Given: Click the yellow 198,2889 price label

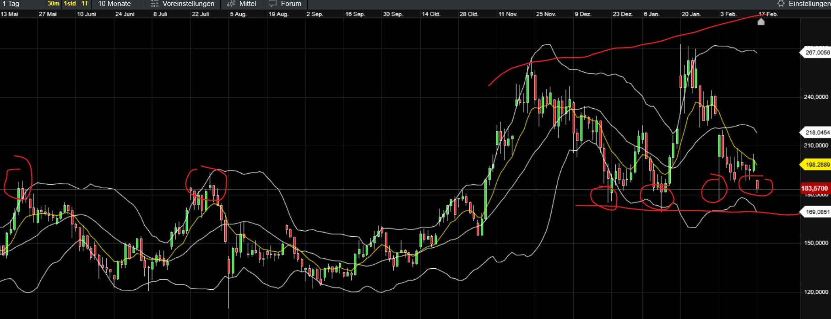Looking at the screenshot, I should point(816,165).
